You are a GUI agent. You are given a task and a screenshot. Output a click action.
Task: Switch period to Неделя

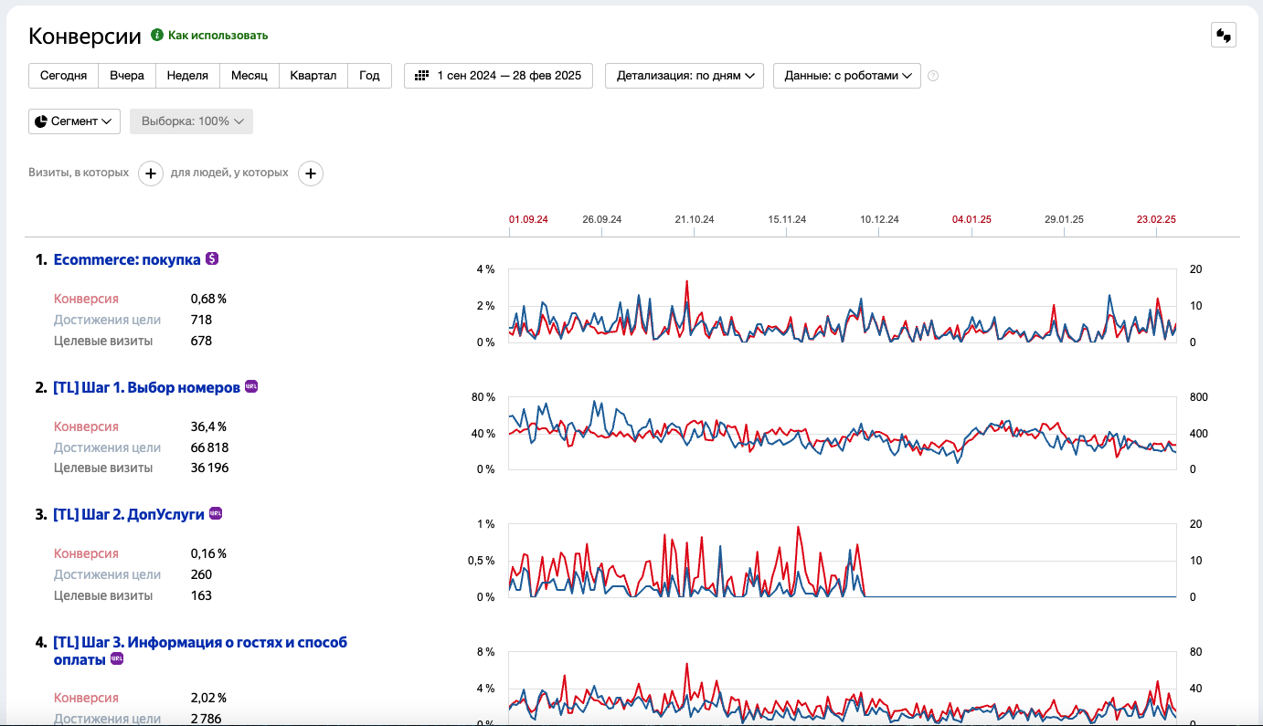[x=187, y=76]
